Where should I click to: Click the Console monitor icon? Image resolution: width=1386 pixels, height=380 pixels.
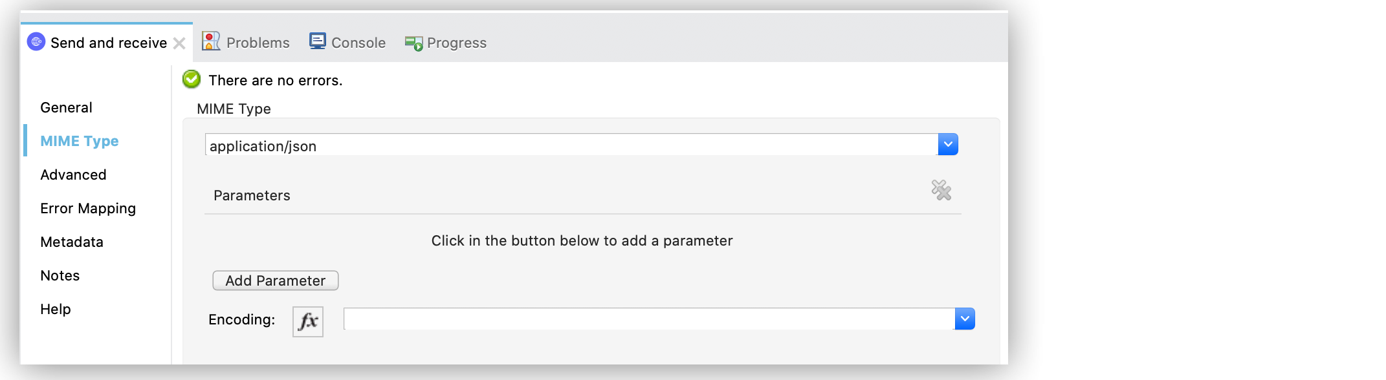pos(318,41)
